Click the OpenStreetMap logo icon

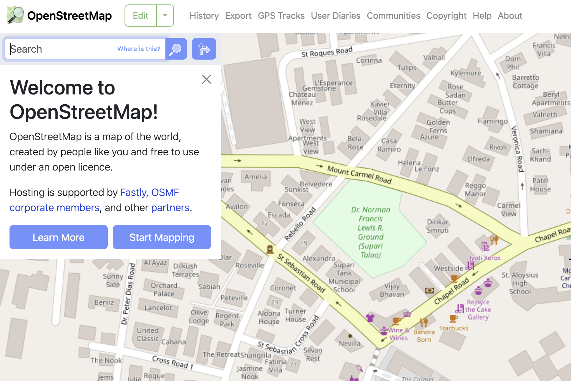(x=15, y=15)
